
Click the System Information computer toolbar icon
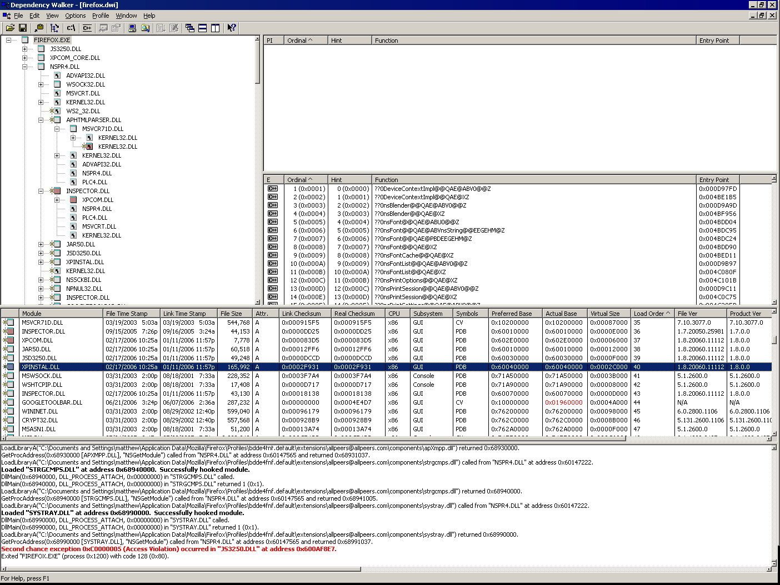(x=132, y=28)
